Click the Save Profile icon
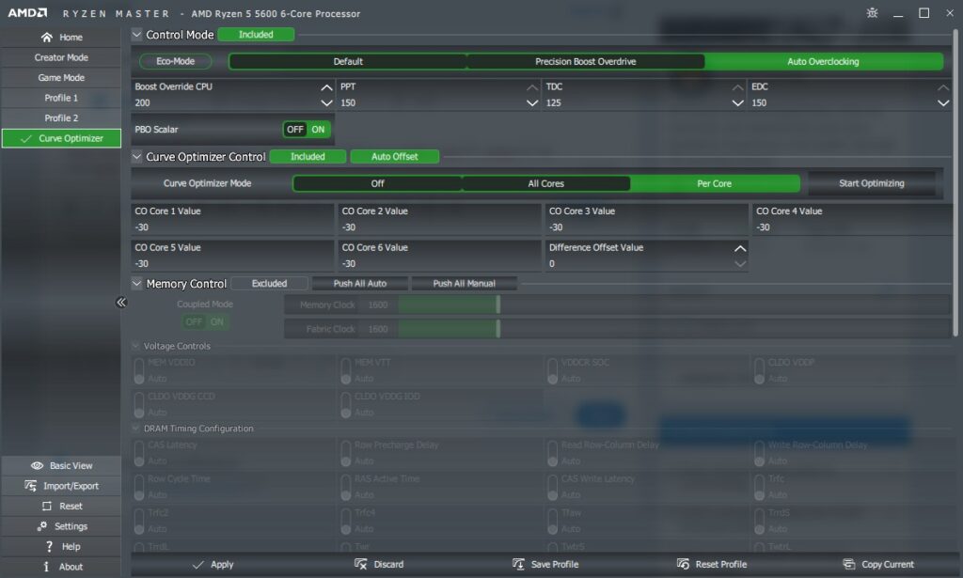 tap(518, 565)
